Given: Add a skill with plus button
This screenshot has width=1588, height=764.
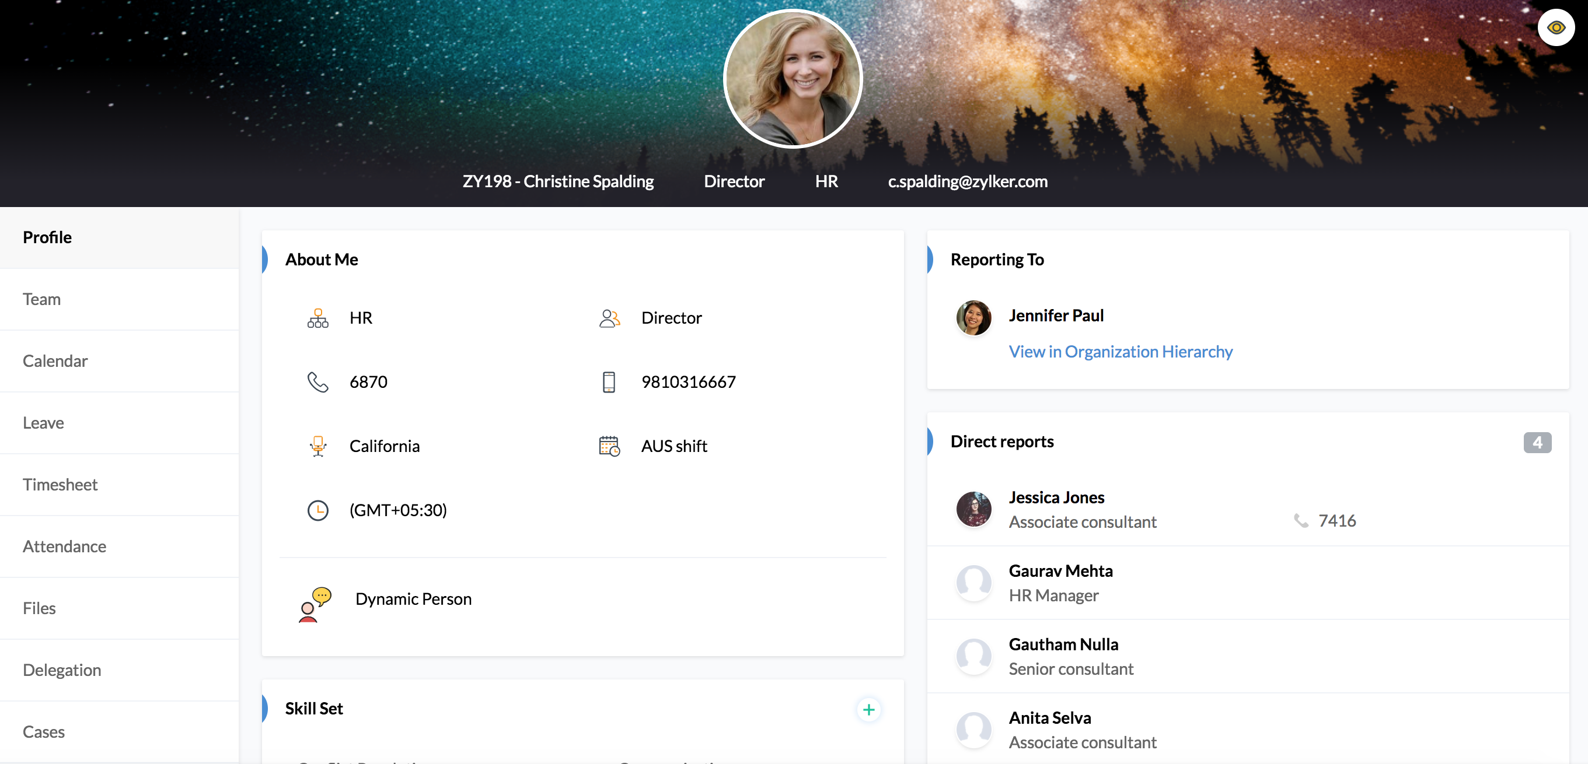Looking at the screenshot, I should 868,709.
